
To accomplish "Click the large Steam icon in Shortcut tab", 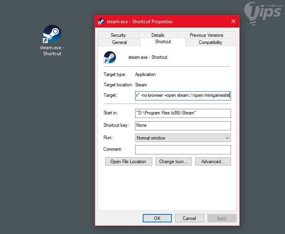I will point(110,57).
